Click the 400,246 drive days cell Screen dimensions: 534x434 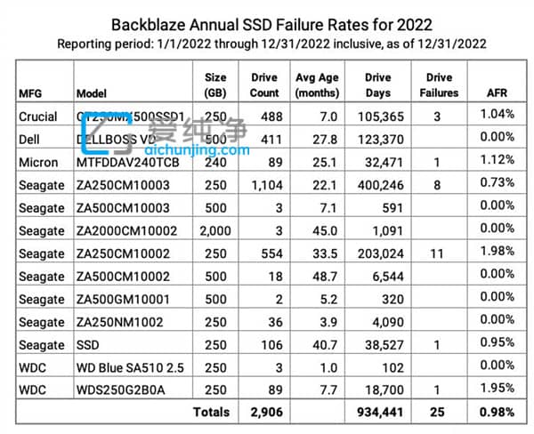click(x=380, y=185)
